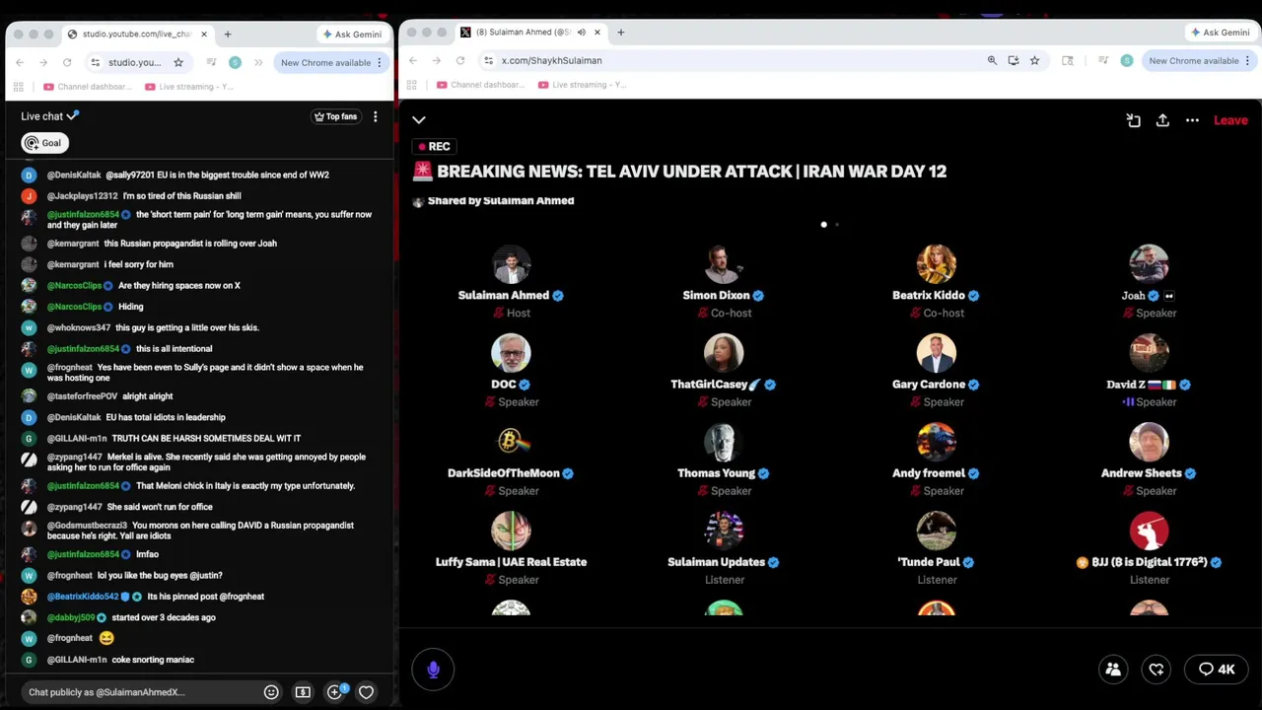The image size is (1262, 710).
Task: Open Channel dashboard bookmark in the X window
Action: pyautogui.click(x=481, y=85)
